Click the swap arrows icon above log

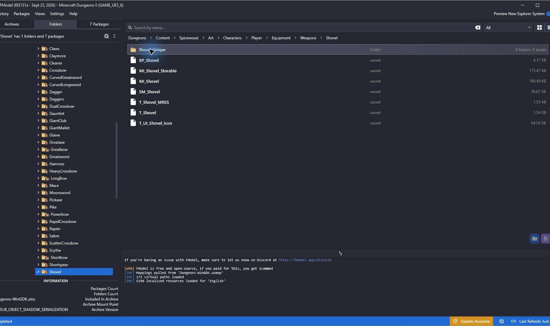click(x=340, y=253)
